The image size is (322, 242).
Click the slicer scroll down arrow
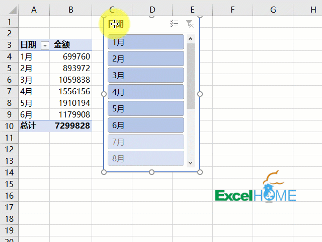click(191, 163)
